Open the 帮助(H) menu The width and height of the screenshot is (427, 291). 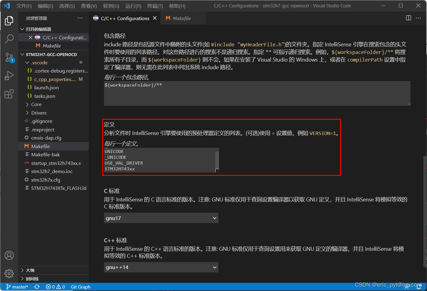pos(177,6)
